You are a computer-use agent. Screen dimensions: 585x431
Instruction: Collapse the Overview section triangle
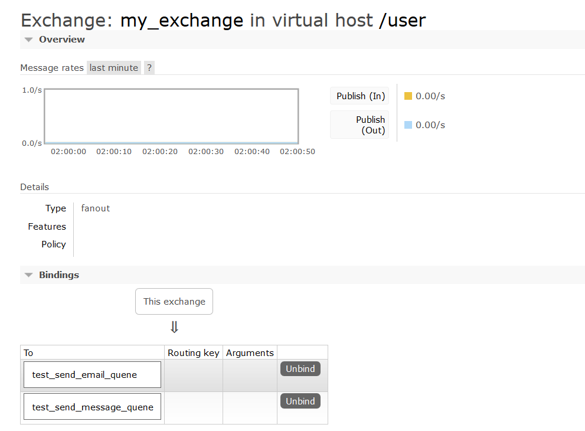(28, 40)
